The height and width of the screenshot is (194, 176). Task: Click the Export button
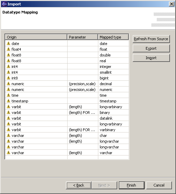click(151, 48)
